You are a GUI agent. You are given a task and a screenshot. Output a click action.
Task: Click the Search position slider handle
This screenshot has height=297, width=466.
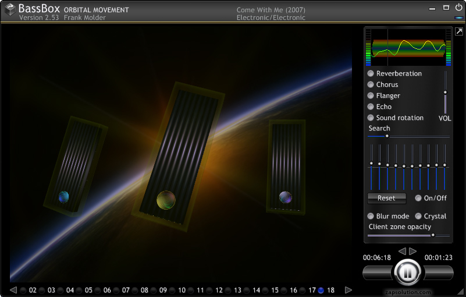(x=387, y=136)
